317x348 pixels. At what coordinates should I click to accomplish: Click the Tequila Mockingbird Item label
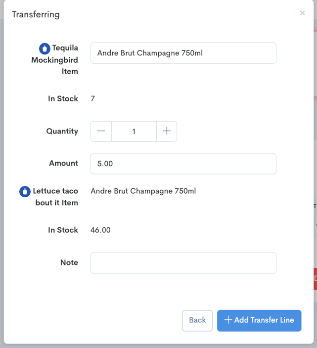[x=61, y=60]
